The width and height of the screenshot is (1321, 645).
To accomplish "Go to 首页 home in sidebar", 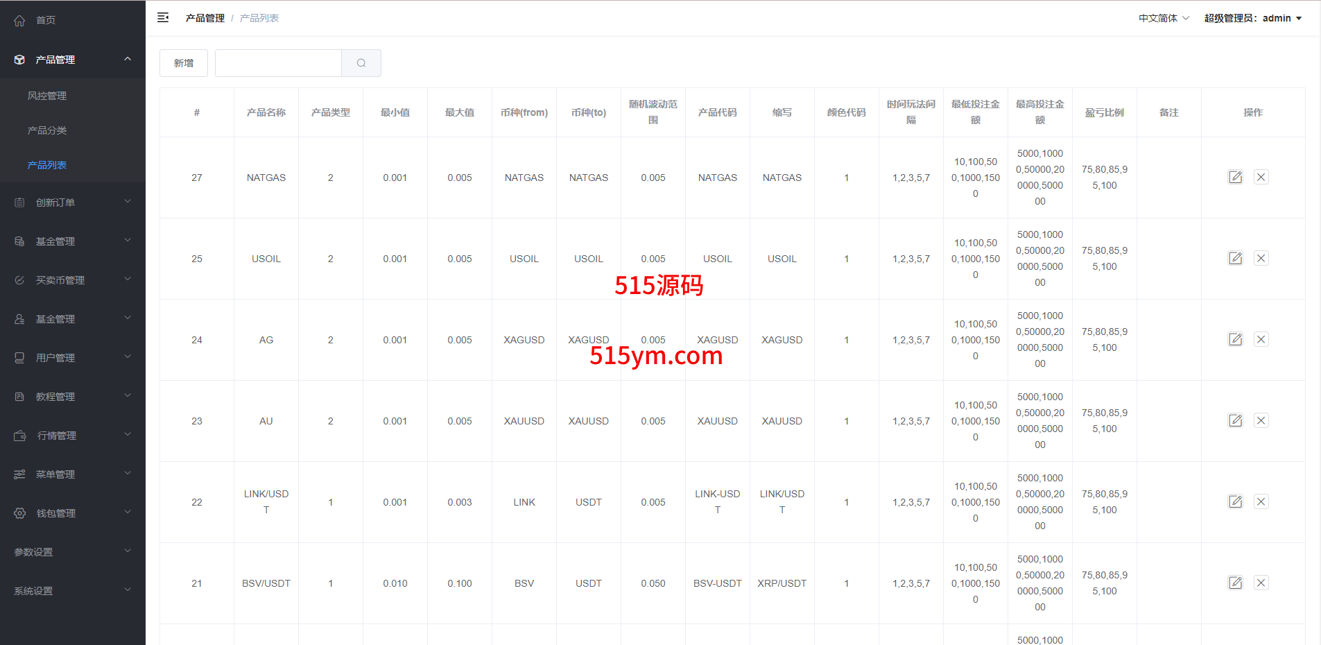I will pyautogui.click(x=46, y=20).
